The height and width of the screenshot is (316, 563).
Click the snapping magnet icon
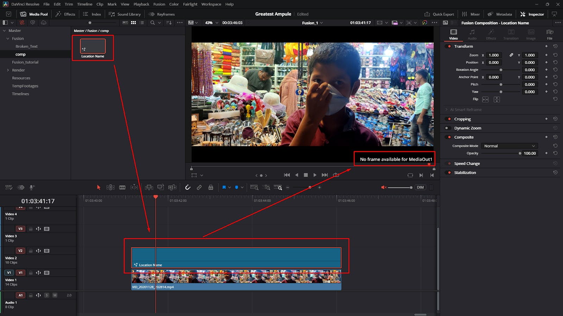tap(188, 187)
